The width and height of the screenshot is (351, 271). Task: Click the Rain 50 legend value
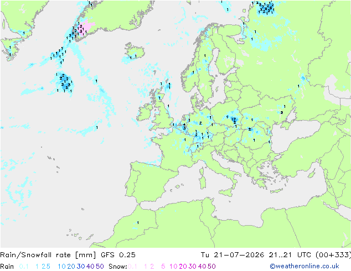pos(100,267)
